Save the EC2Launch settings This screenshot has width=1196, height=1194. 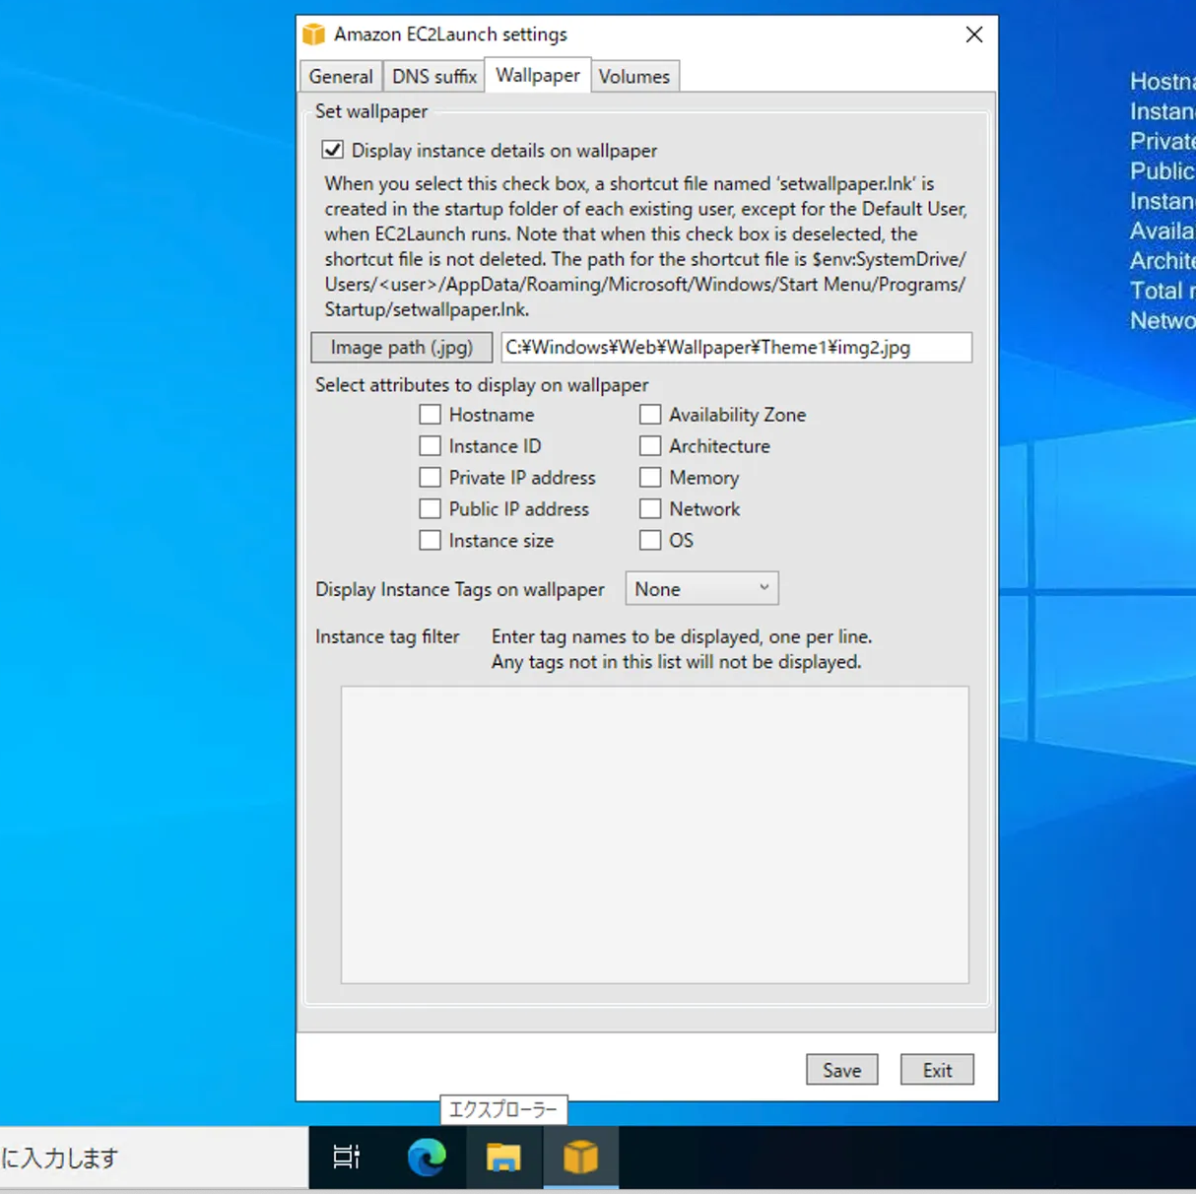point(841,1070)
